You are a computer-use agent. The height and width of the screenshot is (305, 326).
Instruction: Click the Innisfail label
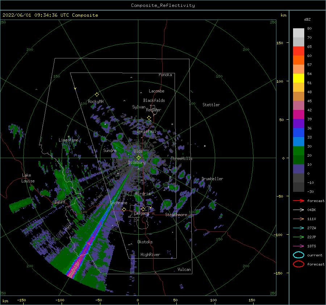coord(146,131)
